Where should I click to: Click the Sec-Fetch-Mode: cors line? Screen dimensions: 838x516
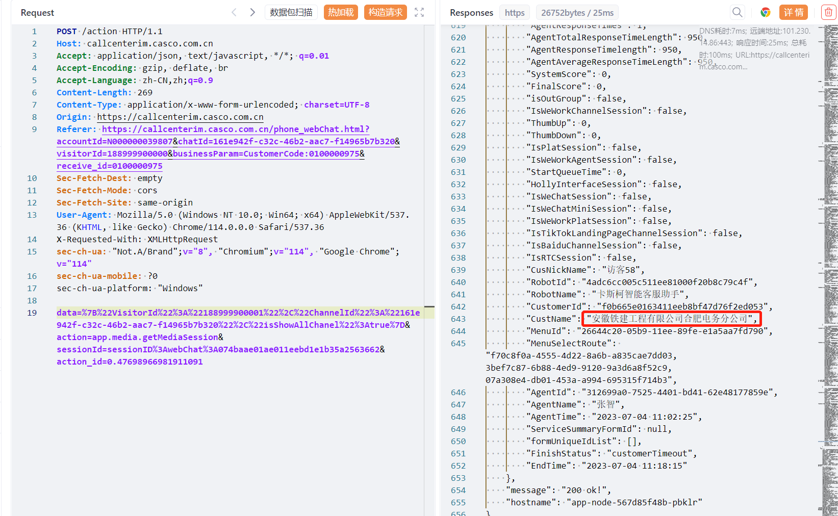tap(107, 190)
